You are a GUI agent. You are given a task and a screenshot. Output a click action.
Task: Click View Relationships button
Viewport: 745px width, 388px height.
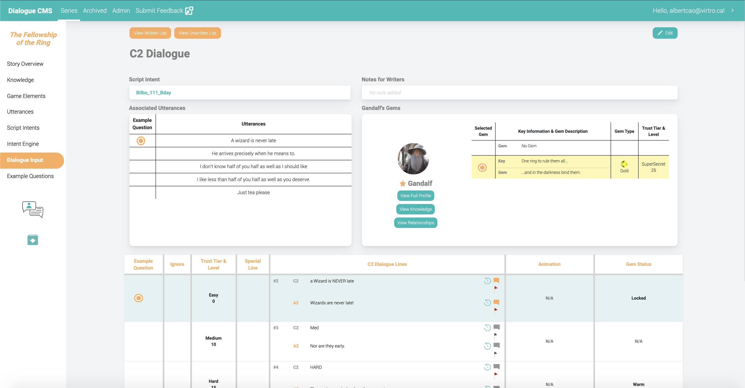coord(415,223)
